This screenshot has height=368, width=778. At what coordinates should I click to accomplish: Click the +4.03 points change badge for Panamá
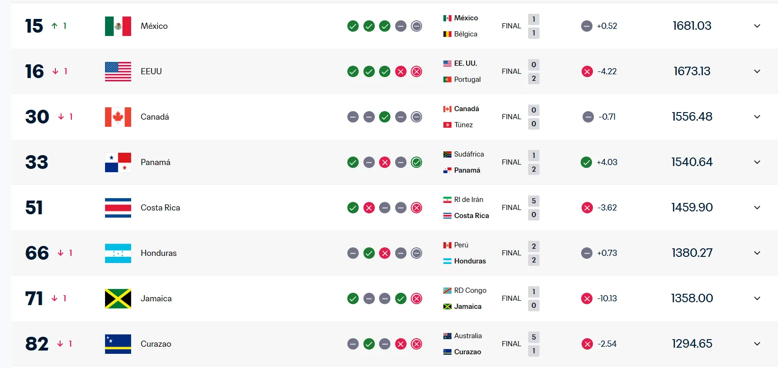(599, 162)
